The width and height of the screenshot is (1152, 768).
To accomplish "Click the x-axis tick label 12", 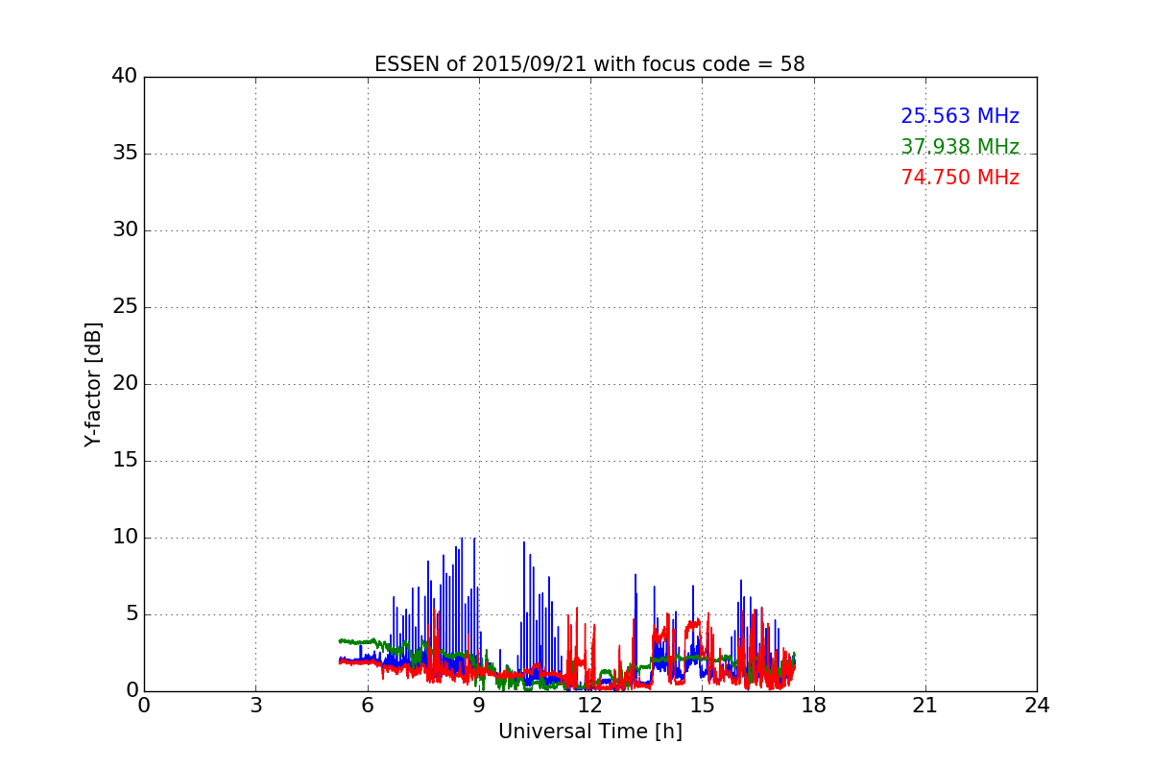I will point(590,706).
